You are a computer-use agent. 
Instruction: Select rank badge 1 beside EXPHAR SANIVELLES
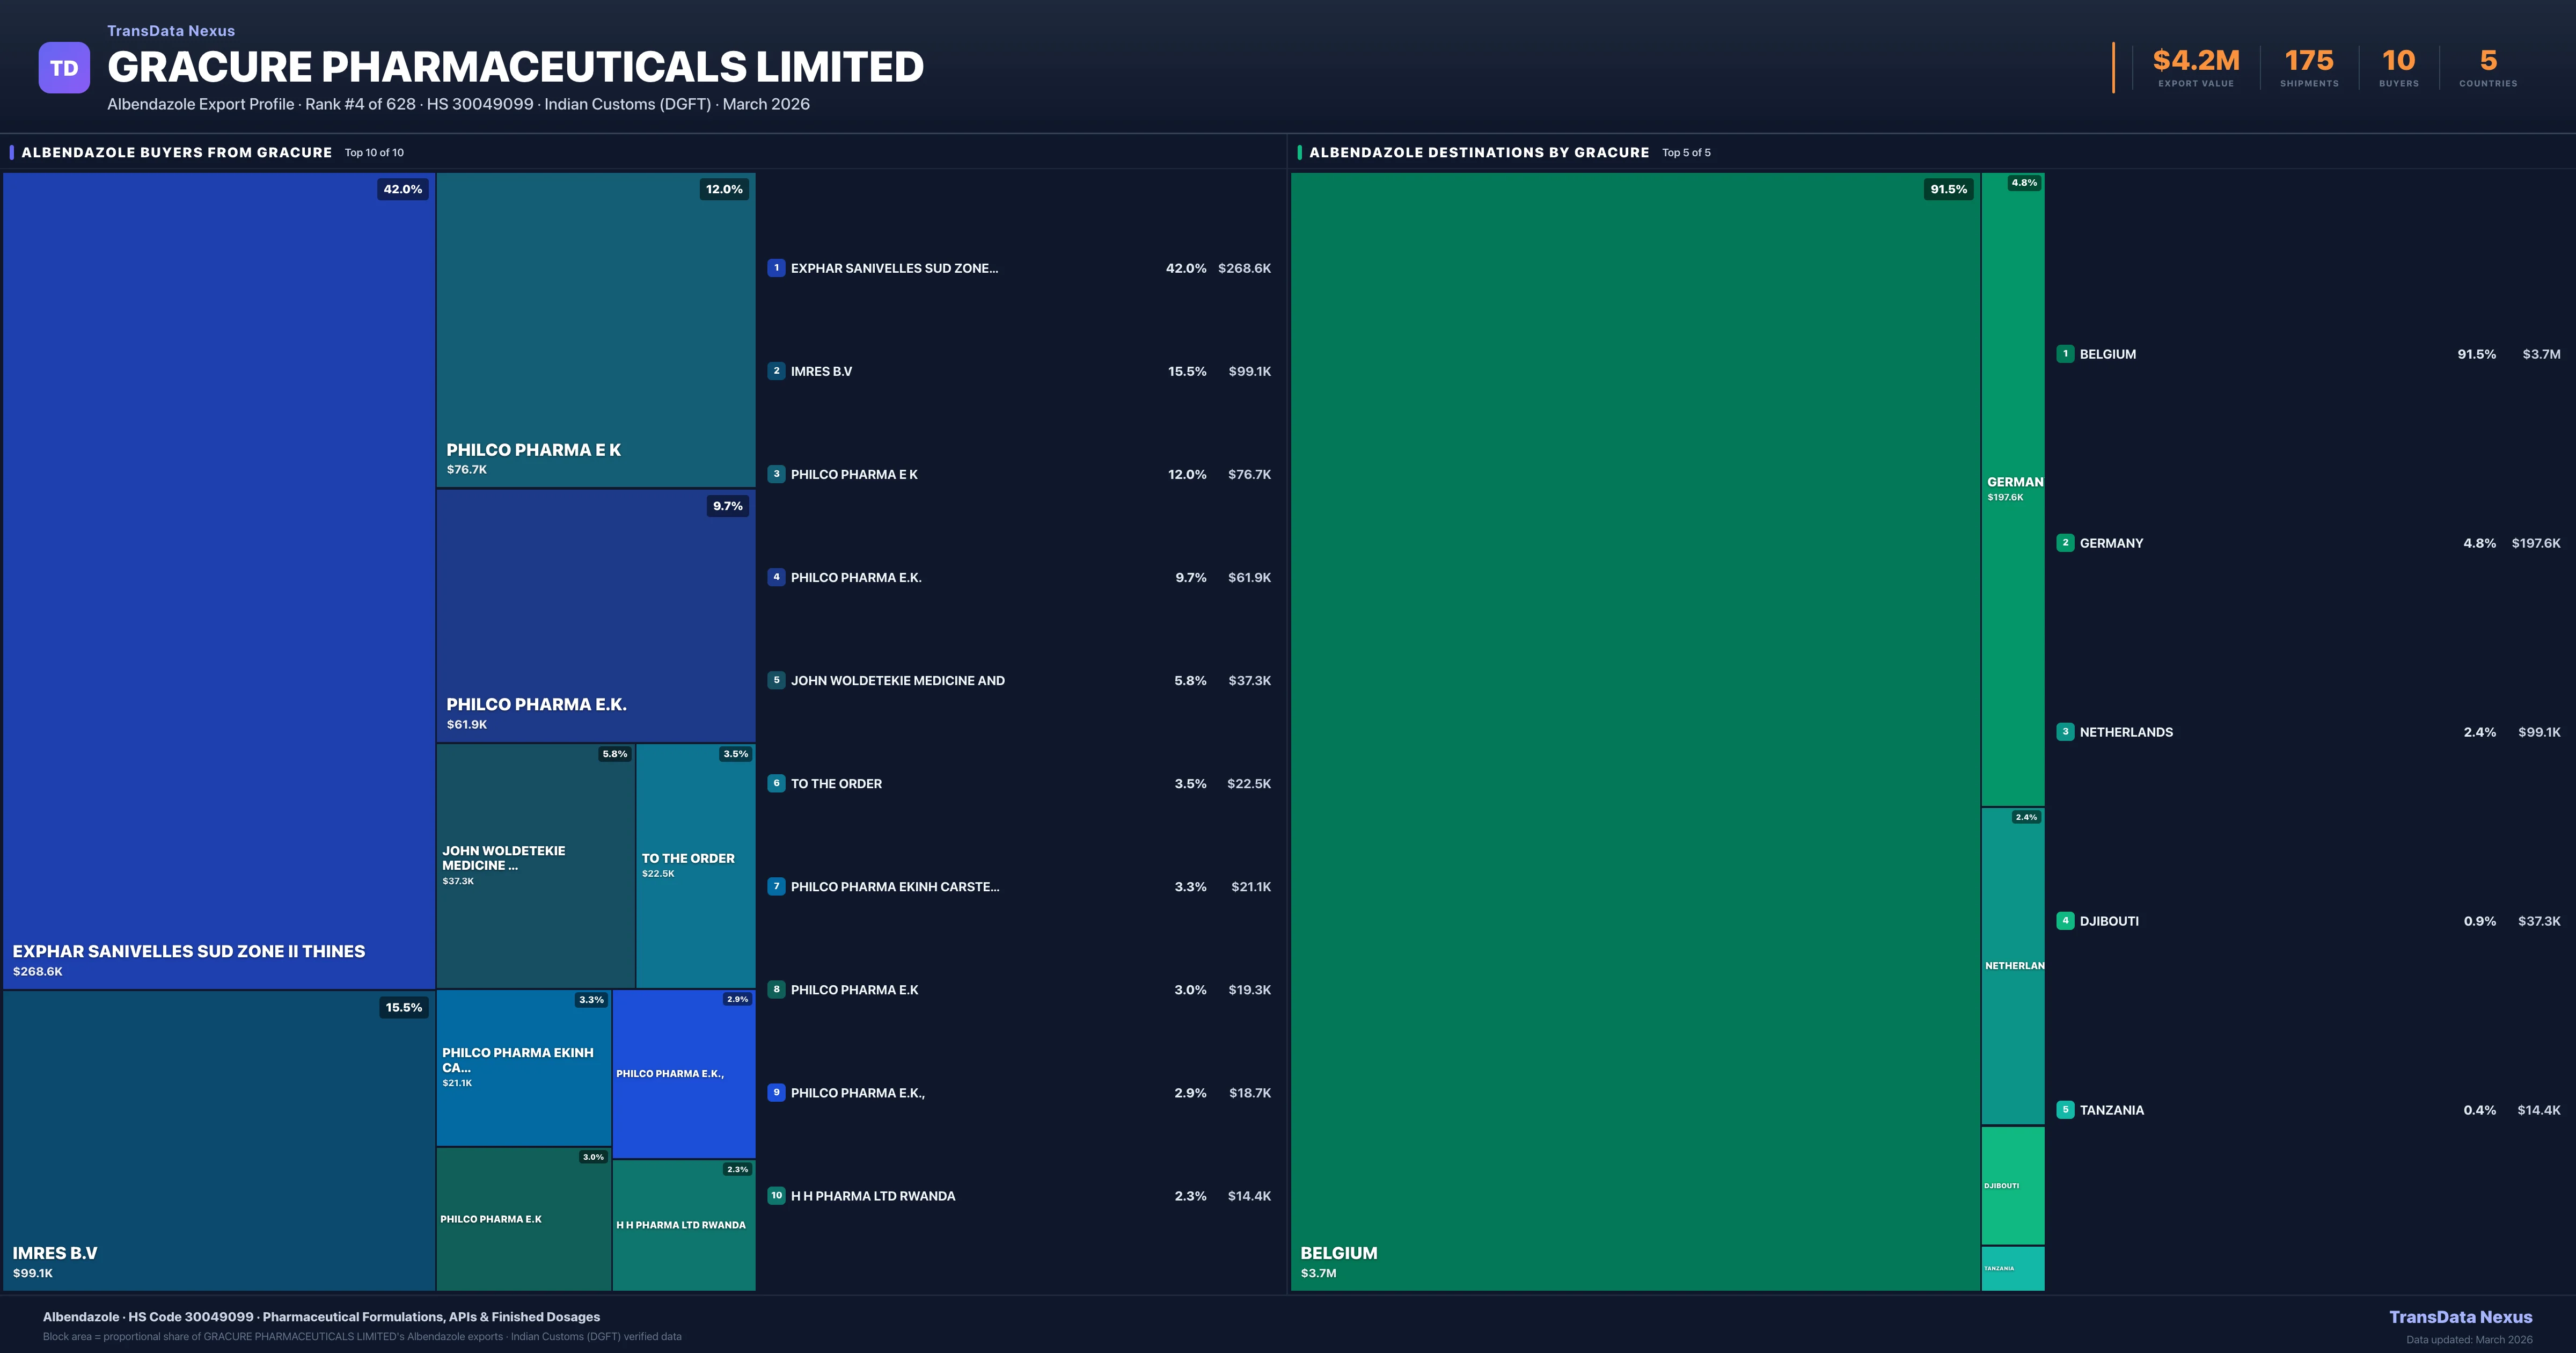(777, 268)
